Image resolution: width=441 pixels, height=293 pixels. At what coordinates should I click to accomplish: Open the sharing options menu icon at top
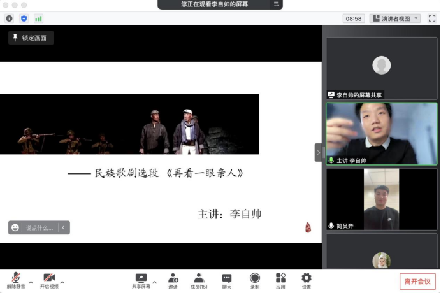click(x=276, y=4)
